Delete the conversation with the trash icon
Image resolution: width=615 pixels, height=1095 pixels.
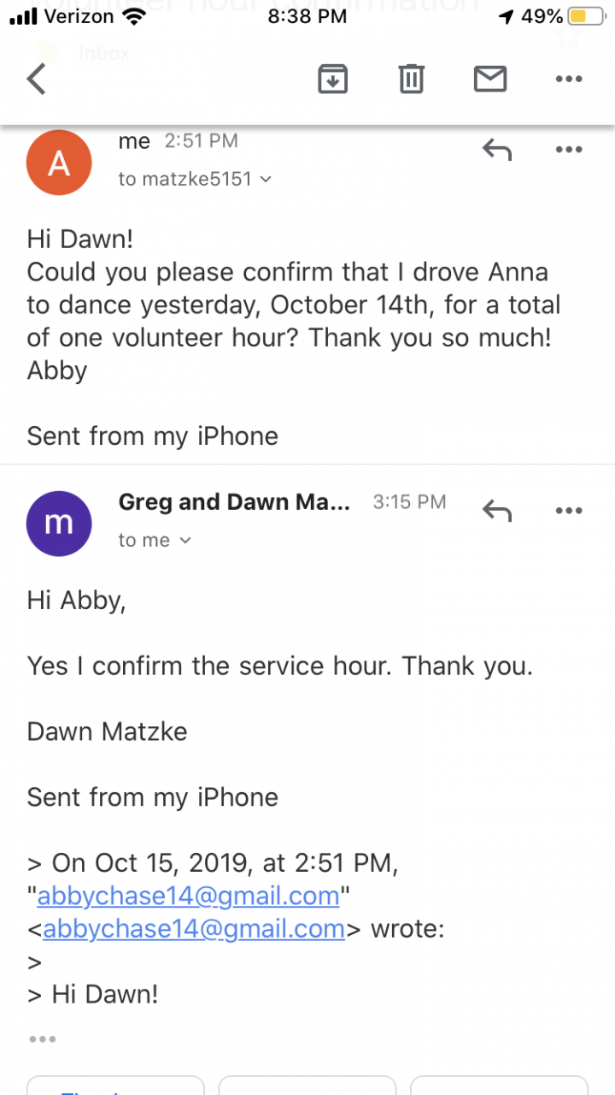(411, 79)
